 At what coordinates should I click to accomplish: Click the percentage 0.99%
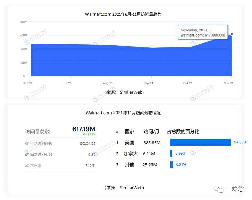(180, 153)
